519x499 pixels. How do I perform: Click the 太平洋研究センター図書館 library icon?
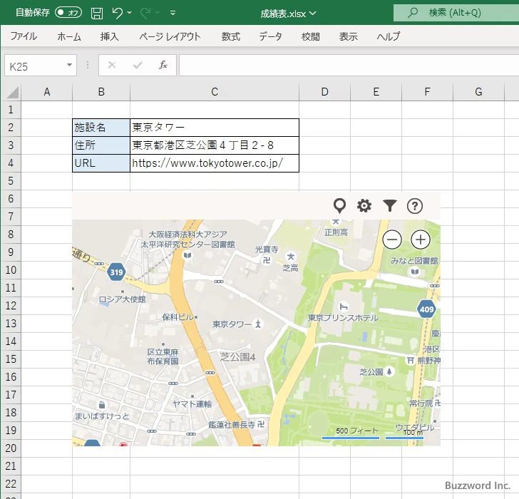coord(187,255)
